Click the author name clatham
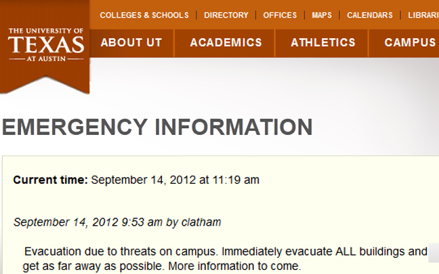This screenshot has height=274, width=439. 201,222
